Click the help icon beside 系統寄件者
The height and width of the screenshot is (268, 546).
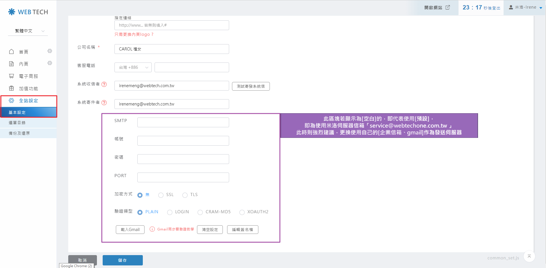[x=104, y=103]
